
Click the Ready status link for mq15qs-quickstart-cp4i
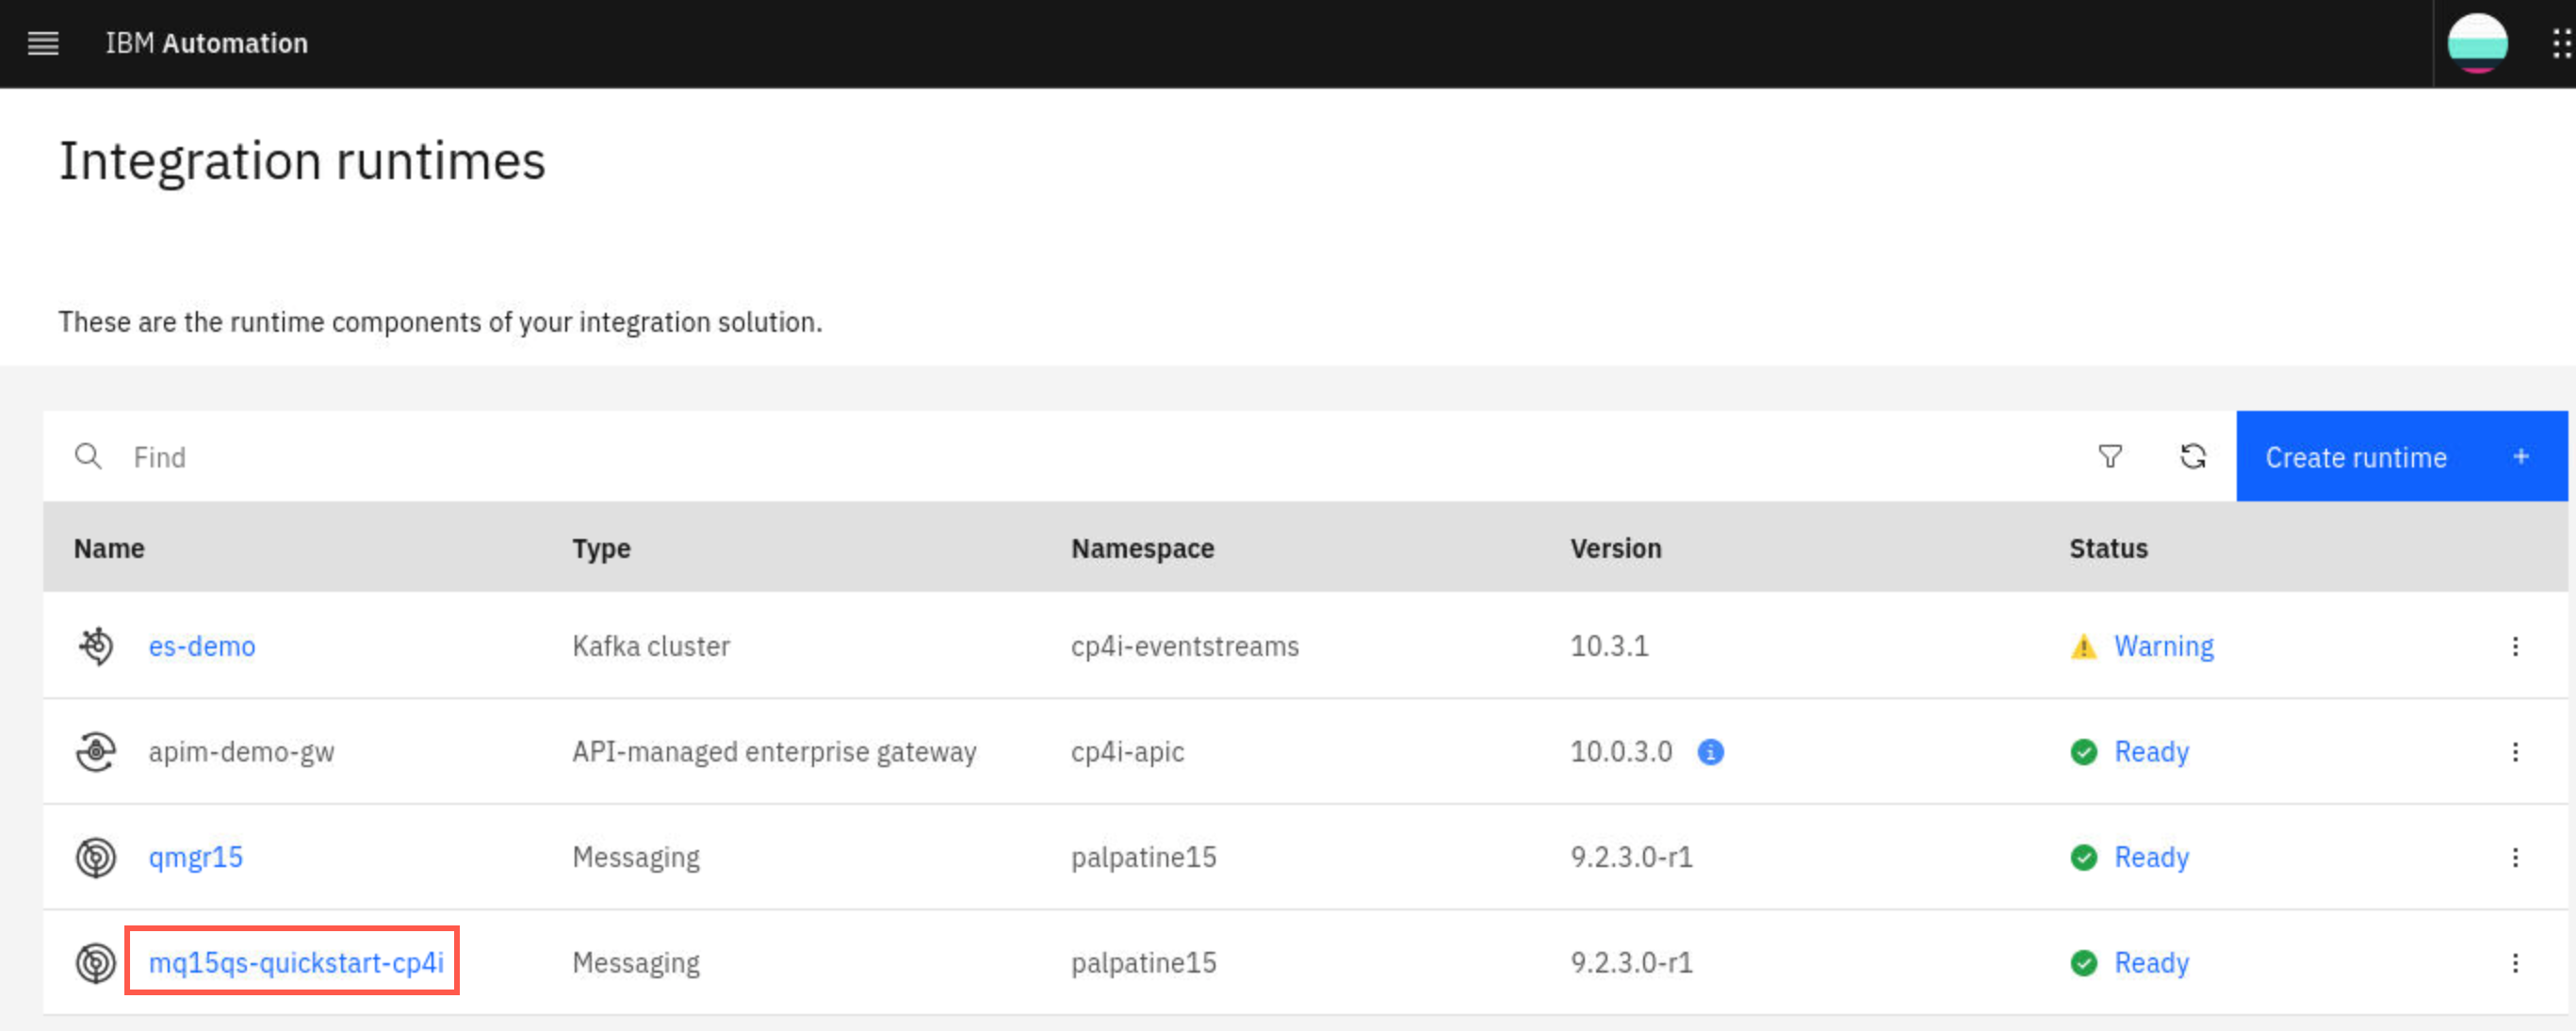tap(2151, 963)
